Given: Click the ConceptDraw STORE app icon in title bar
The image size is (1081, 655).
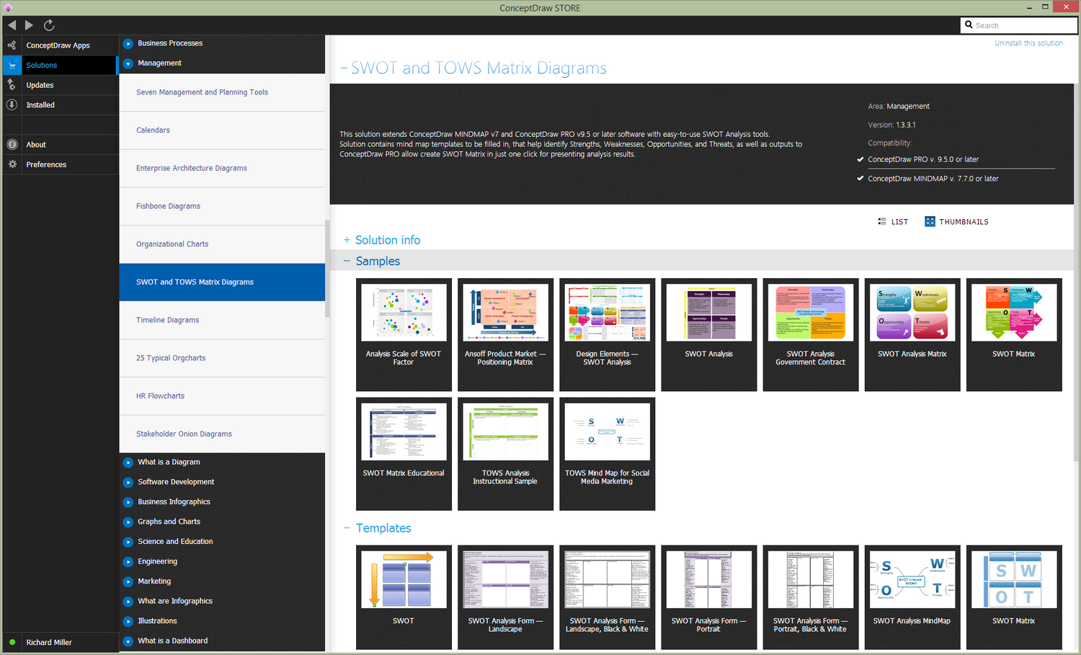Looking at the screenshot, I should pos(8,8).
